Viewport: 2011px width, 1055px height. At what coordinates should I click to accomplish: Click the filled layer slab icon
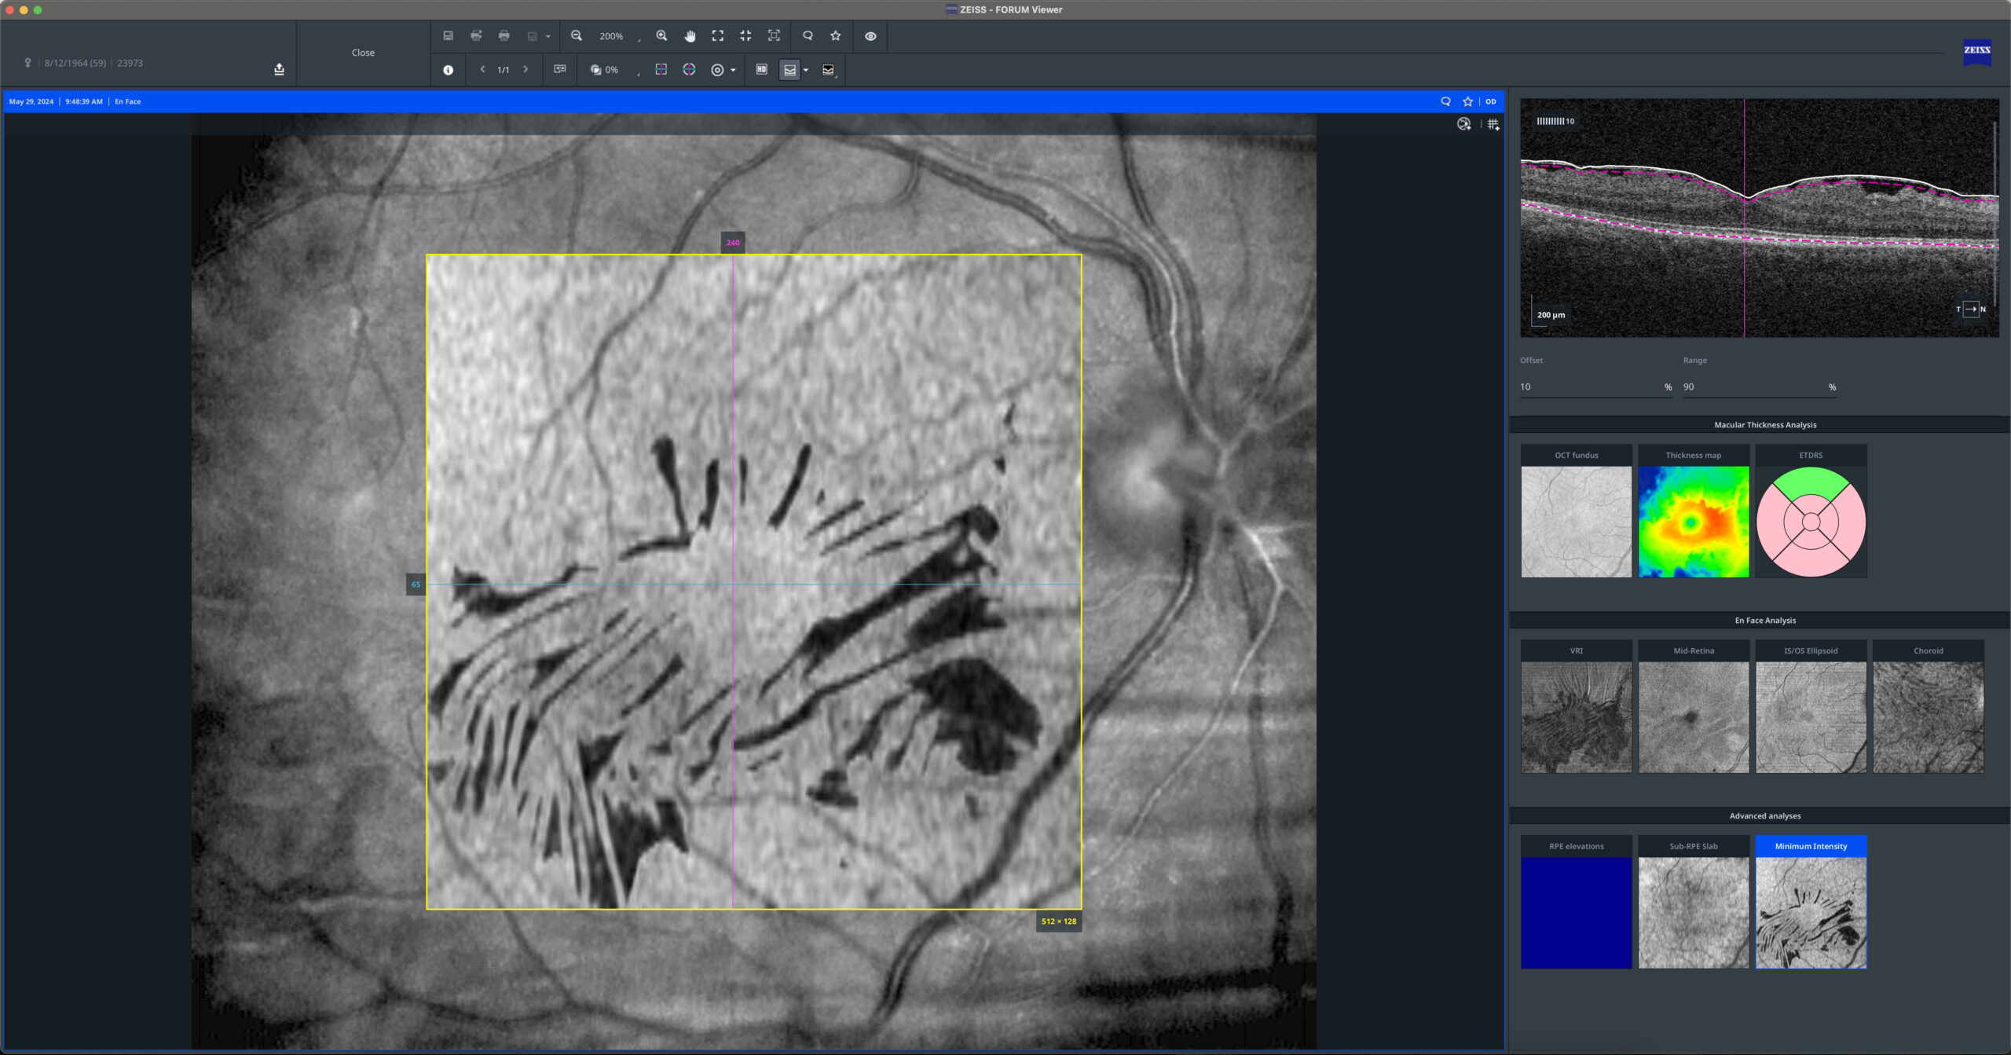pyautogui.click(x=828, y=71)
